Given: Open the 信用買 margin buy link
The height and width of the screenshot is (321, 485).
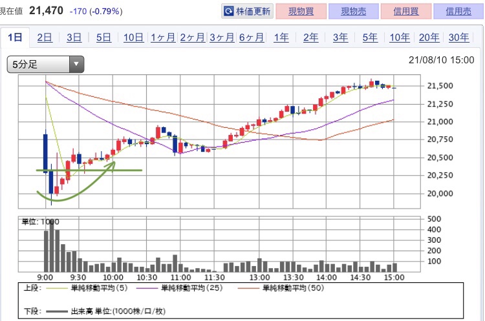Looking at the screenshot, I should click(x=406, y=12).
